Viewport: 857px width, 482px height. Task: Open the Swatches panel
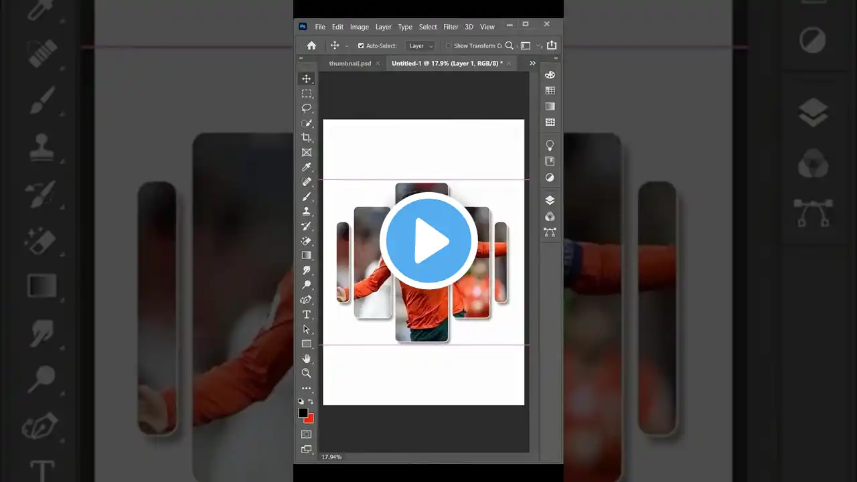point(550,90)
